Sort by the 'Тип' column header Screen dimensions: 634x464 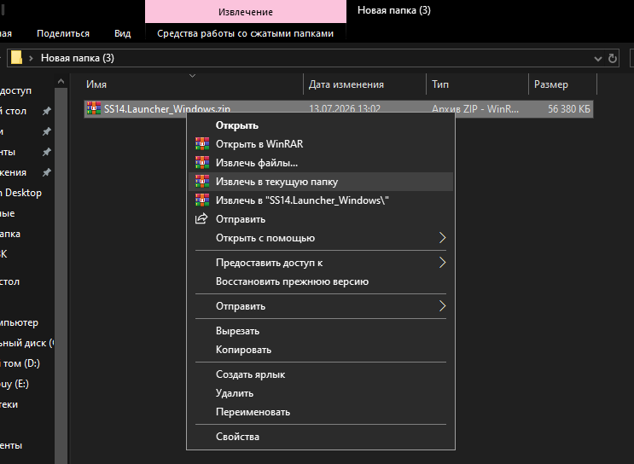[x=477, y=84]
